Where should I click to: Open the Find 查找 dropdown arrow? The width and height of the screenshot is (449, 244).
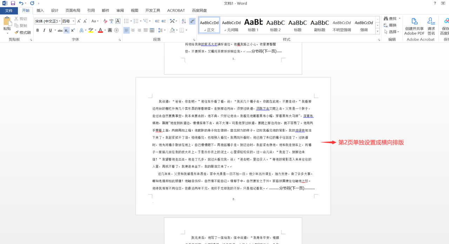[400, 19]
